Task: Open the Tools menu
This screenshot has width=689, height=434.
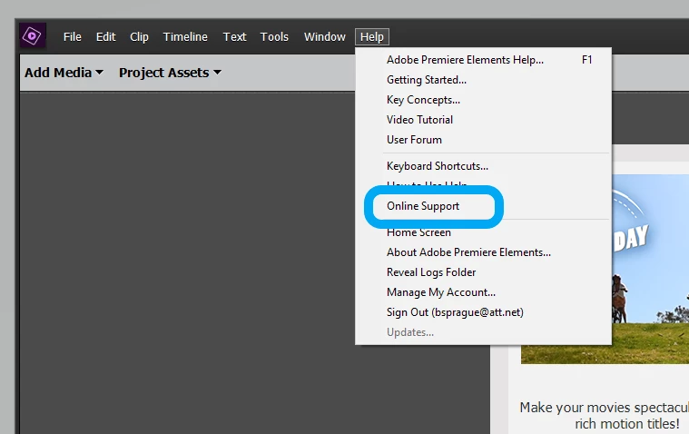Action: point(274,37)
